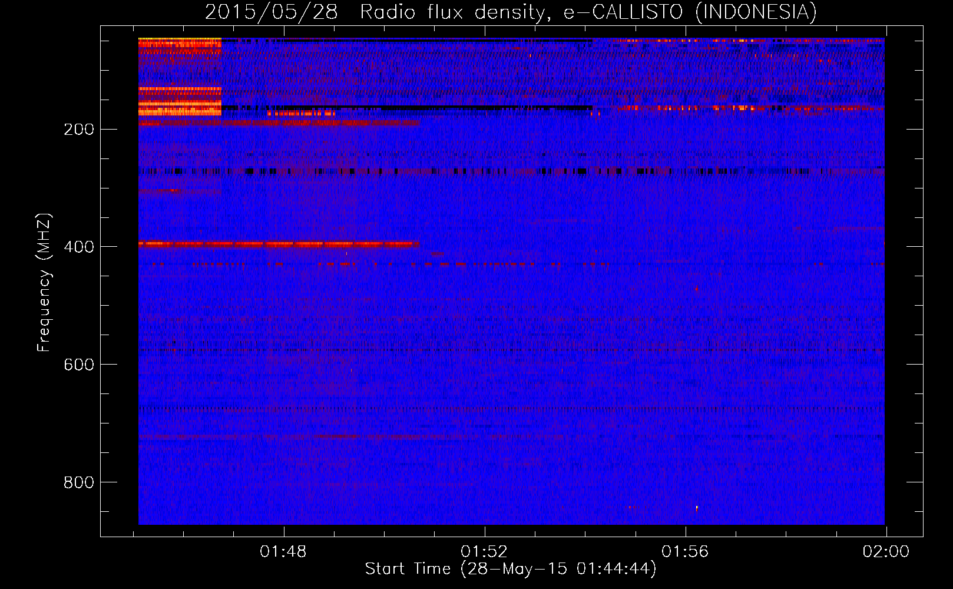Click the 400 frequency tick label
Viewport: 953px width, 589px height.
(79, 247)
